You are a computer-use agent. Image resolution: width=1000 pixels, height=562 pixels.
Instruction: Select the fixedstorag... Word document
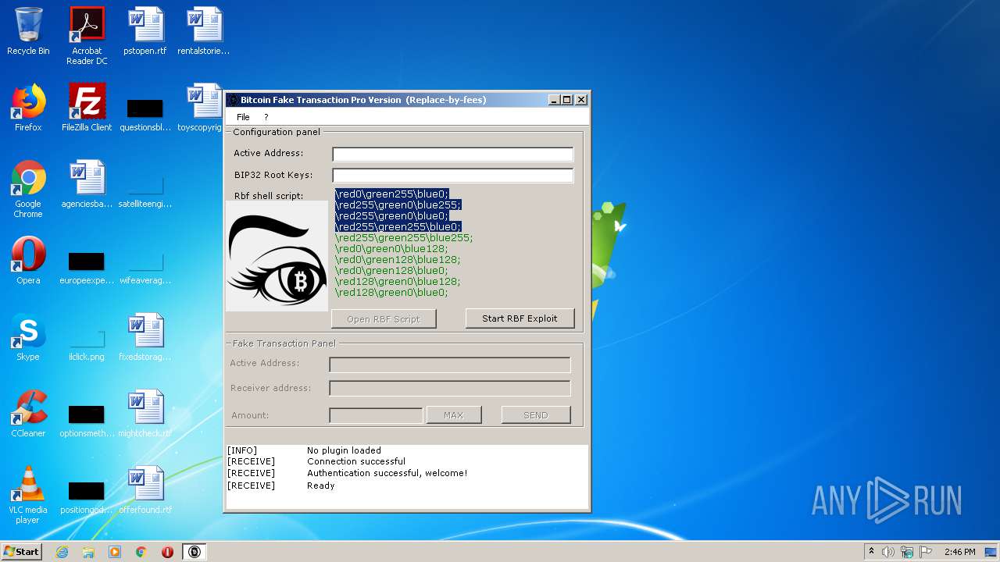145,337
